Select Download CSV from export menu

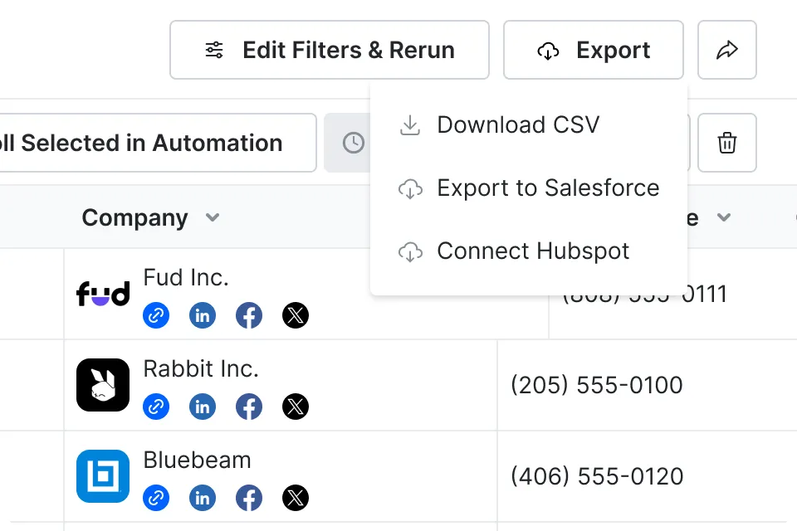[x=529, y=125]
